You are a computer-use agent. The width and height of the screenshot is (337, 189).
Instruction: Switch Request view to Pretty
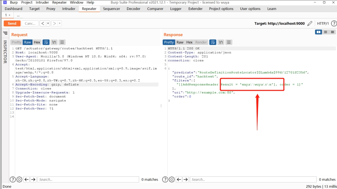coord(16,42)
